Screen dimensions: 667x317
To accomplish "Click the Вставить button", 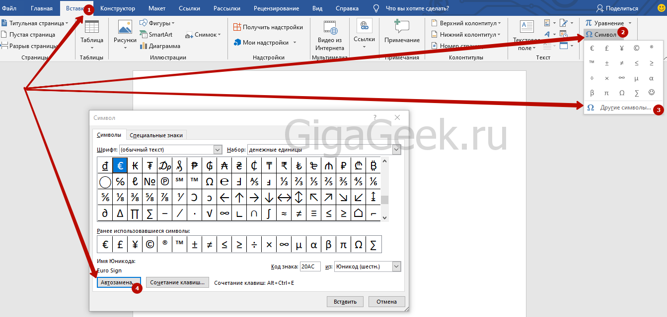I will tap(345, 302).
